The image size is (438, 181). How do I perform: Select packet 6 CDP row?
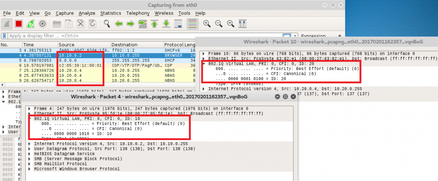98,65
